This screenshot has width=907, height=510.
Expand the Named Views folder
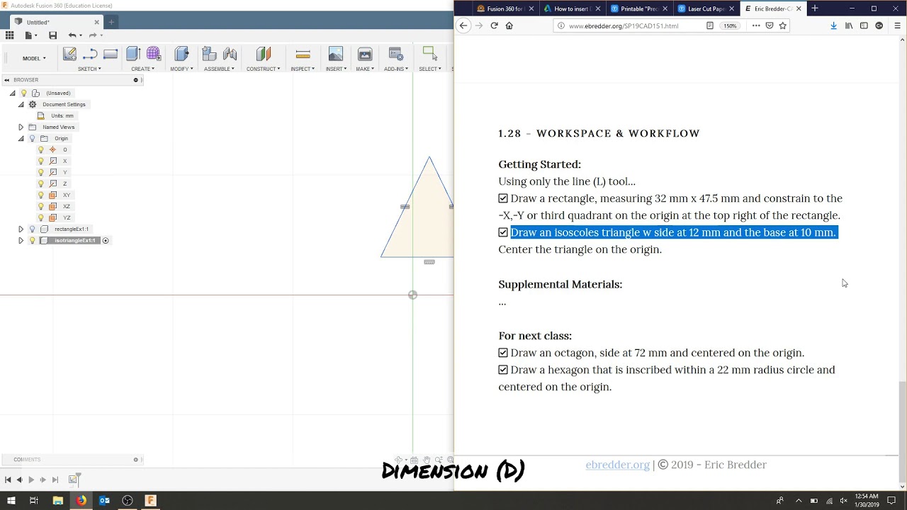(21, 127)
